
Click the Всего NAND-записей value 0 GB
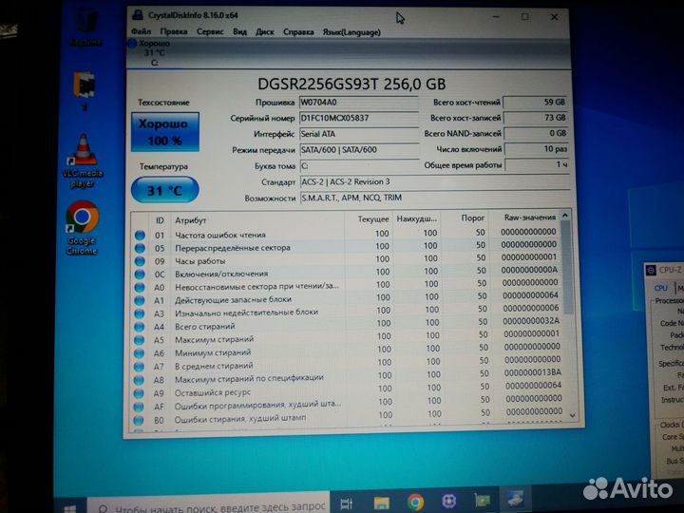point(536,133)
